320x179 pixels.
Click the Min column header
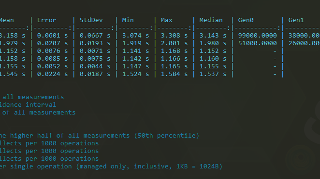coord(128,20)
